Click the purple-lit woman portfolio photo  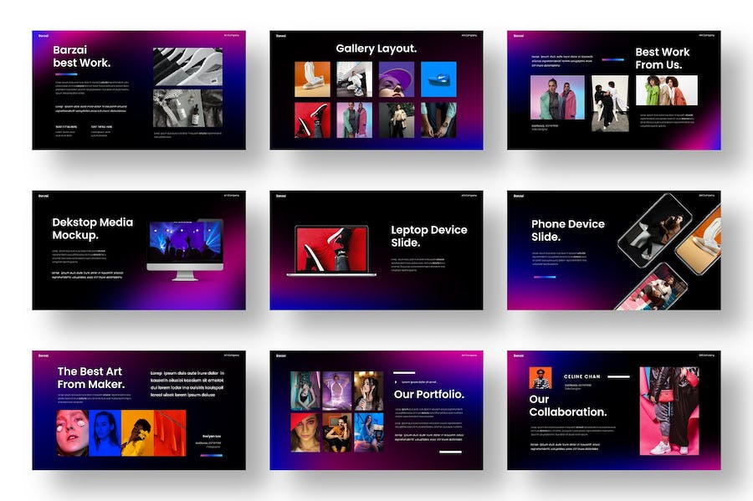point(336,391)
